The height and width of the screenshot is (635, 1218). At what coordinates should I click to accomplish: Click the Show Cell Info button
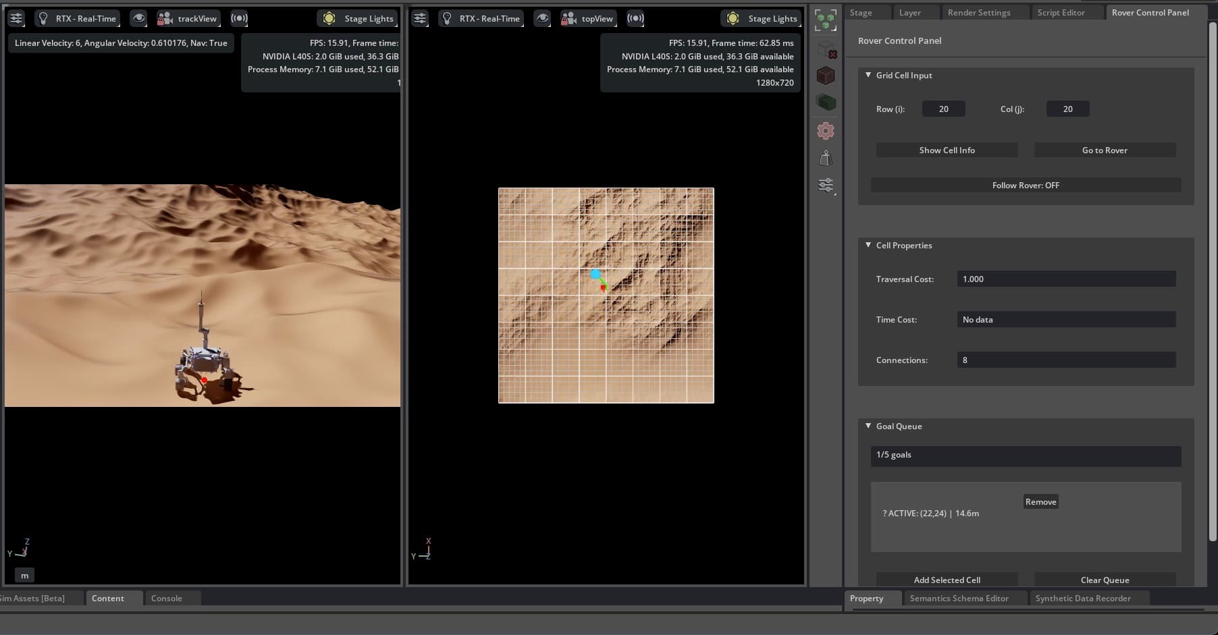pos(947,150)
